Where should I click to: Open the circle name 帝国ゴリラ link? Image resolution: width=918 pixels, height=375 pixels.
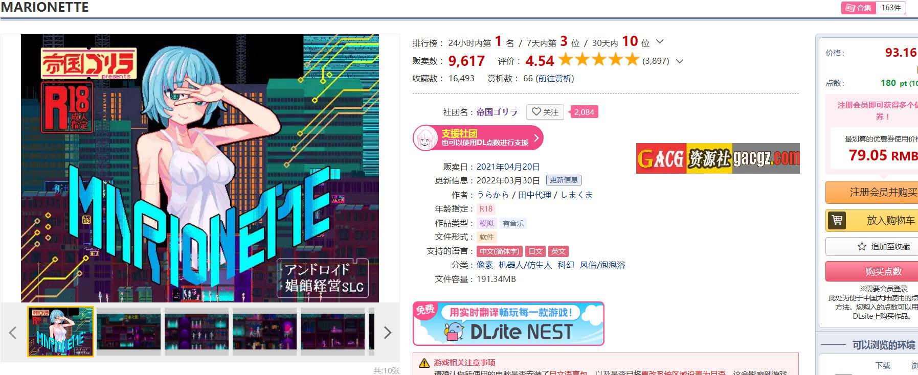(497, 112)
